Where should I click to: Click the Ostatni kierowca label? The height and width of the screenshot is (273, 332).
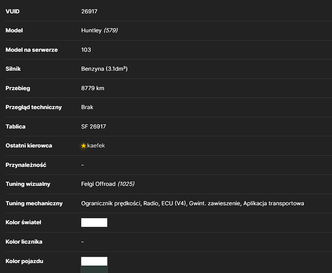[29, 146]
